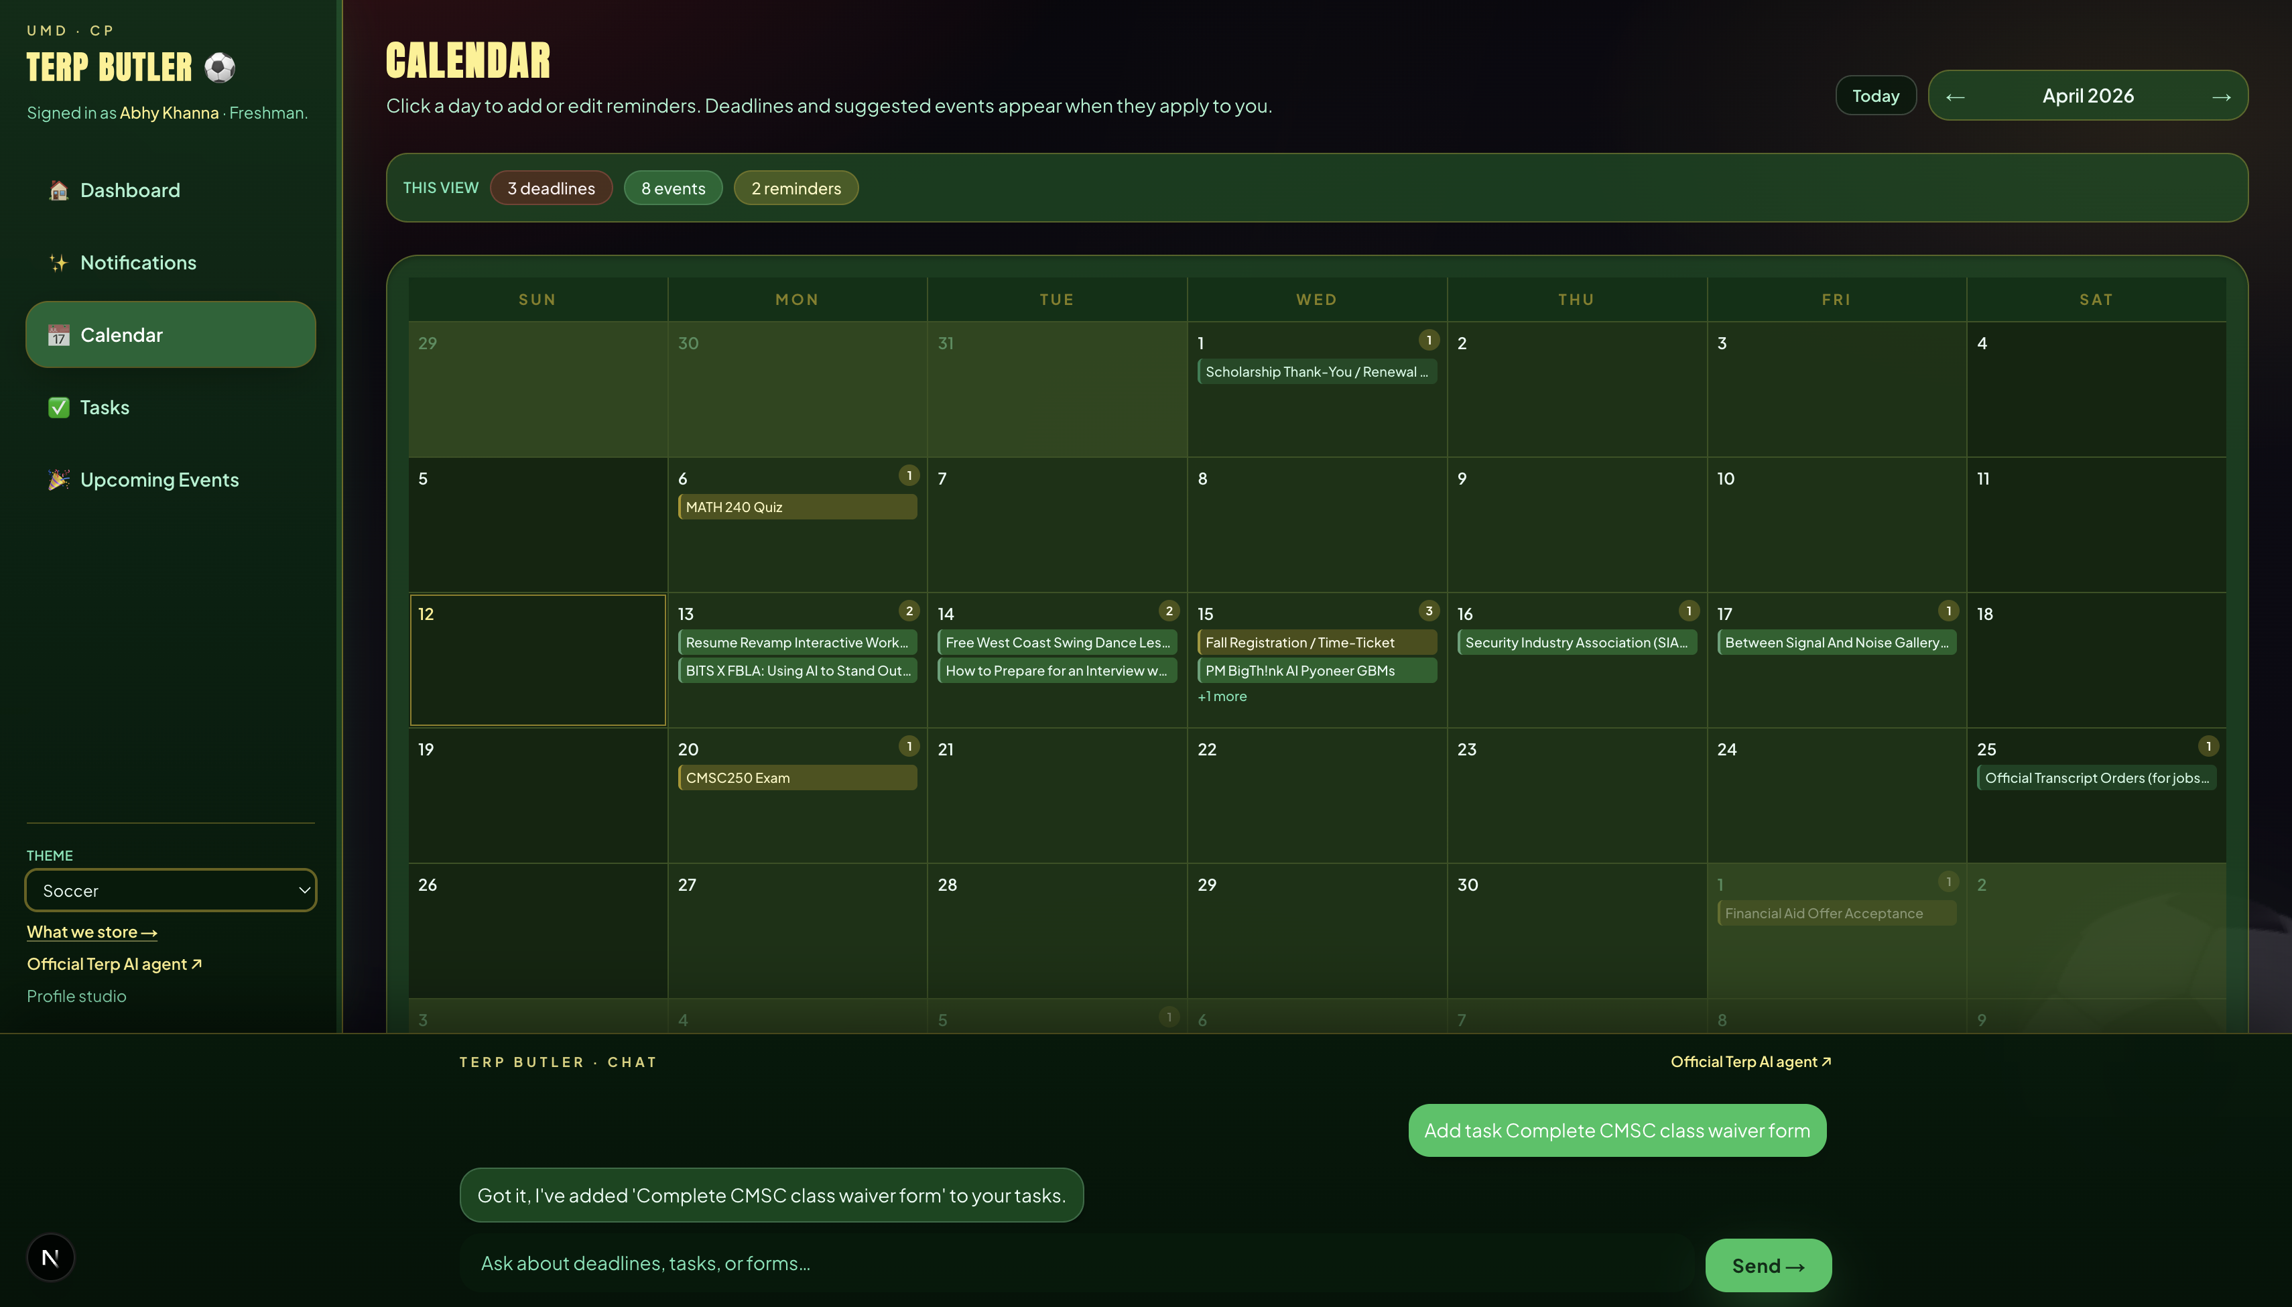Click the Tasks green checkmark icon
The height and width of the screenshot is (1307, 2292).
click(58, 408)
